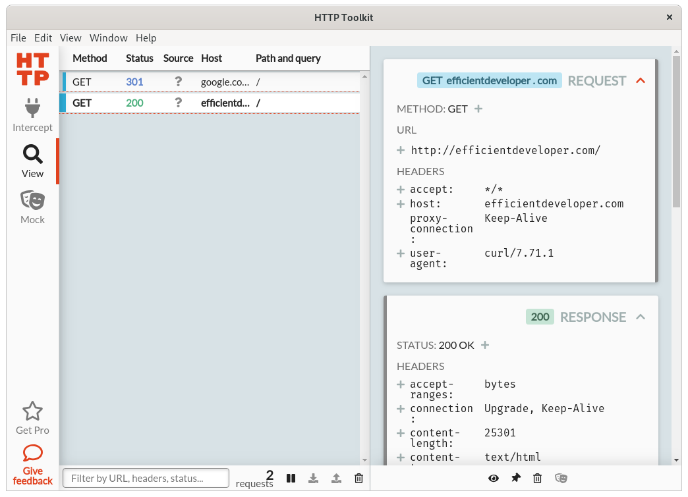Click the curl/7.71.1 user-agent value
Screen dimensions: 688x497
click(x=519, y=253)
